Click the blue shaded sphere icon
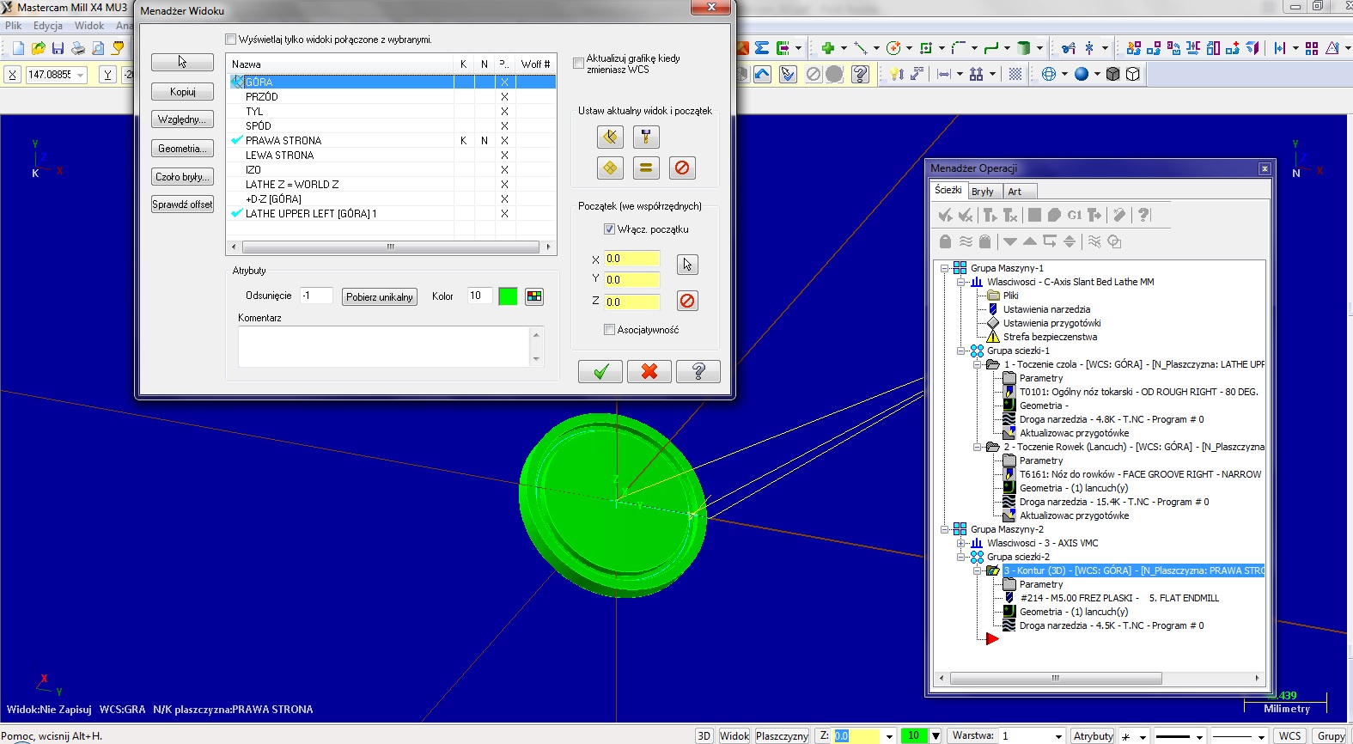This screenshot has width=1353, height=744. click(x=1082, y=74)
